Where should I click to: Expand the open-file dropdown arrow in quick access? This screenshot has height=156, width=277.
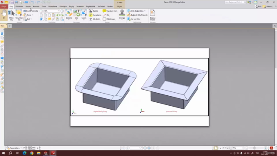coord(10,2)
